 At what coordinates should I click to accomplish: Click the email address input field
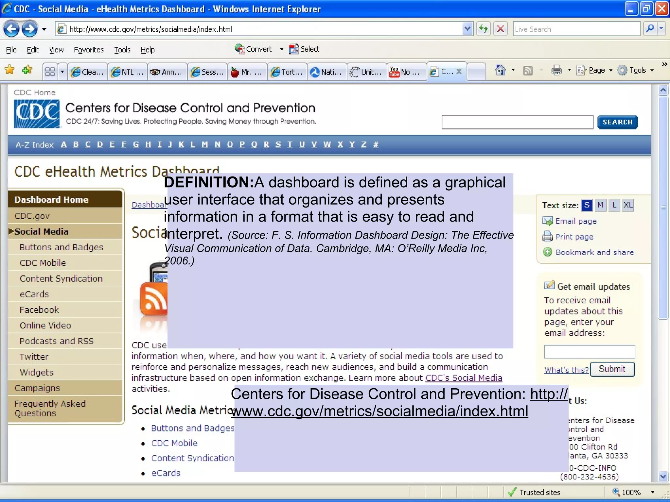589,352
